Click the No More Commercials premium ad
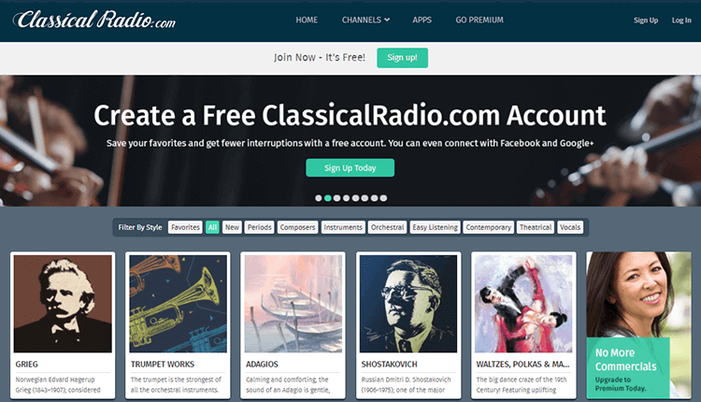 (x=639, y=324)
